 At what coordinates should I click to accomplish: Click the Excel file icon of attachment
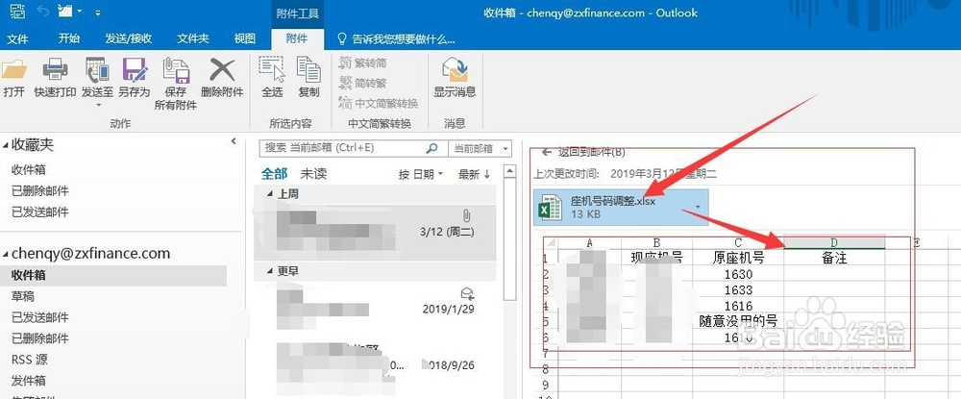pos(550,207)
